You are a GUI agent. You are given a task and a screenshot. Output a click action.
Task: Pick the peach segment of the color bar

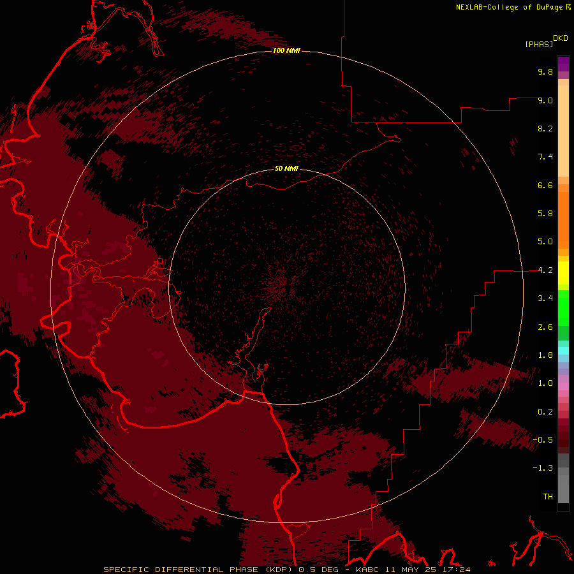click(x=563, y=131)
